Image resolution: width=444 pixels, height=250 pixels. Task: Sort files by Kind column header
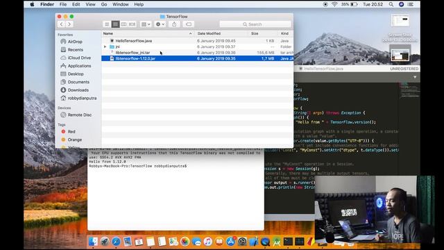click(285, 33)
